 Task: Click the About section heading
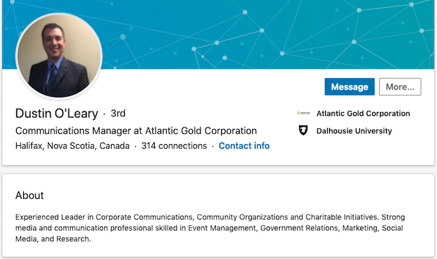coord(29,195)
